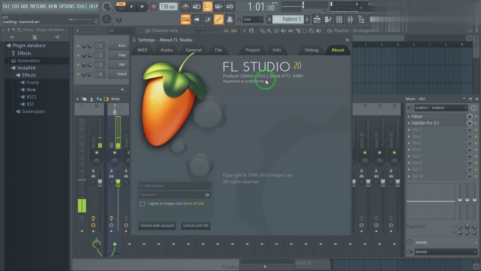This screenshot has width=481, height=271.
Task: Toggle loop recording icon
Action: click(230, 6)
